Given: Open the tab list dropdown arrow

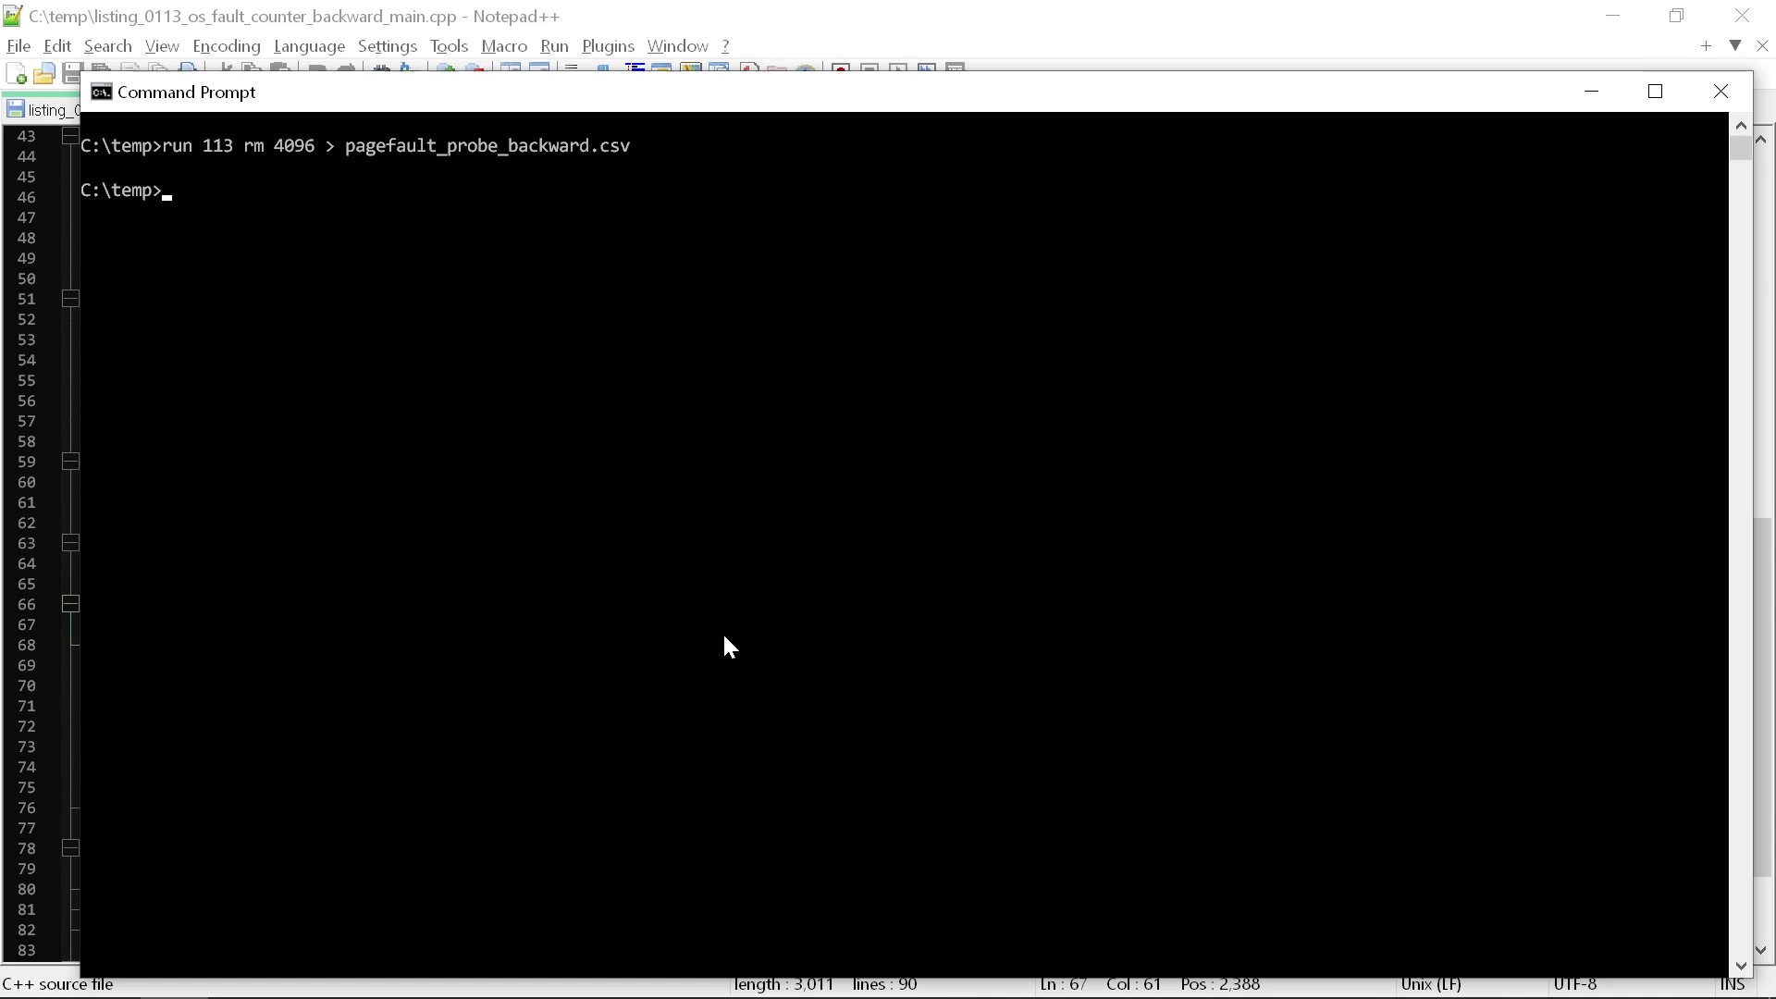Looking at the screenshot, I should (1734, 45).
